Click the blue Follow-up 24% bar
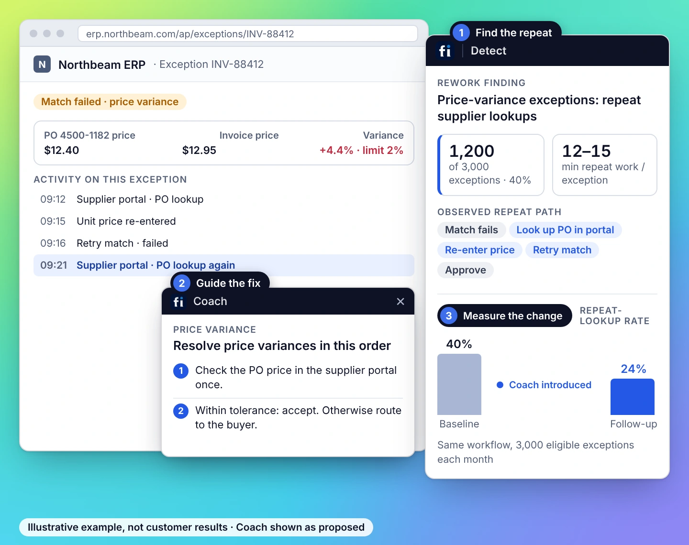The width and height of the screenshot is (689, 545). pyautogui.click(x=633, y=397)
